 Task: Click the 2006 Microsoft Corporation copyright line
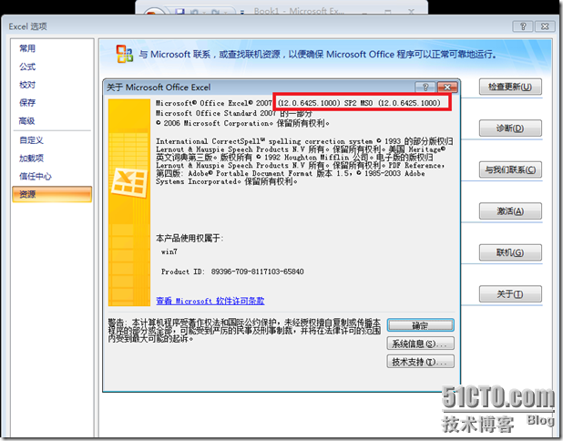(x=242, y=123)
